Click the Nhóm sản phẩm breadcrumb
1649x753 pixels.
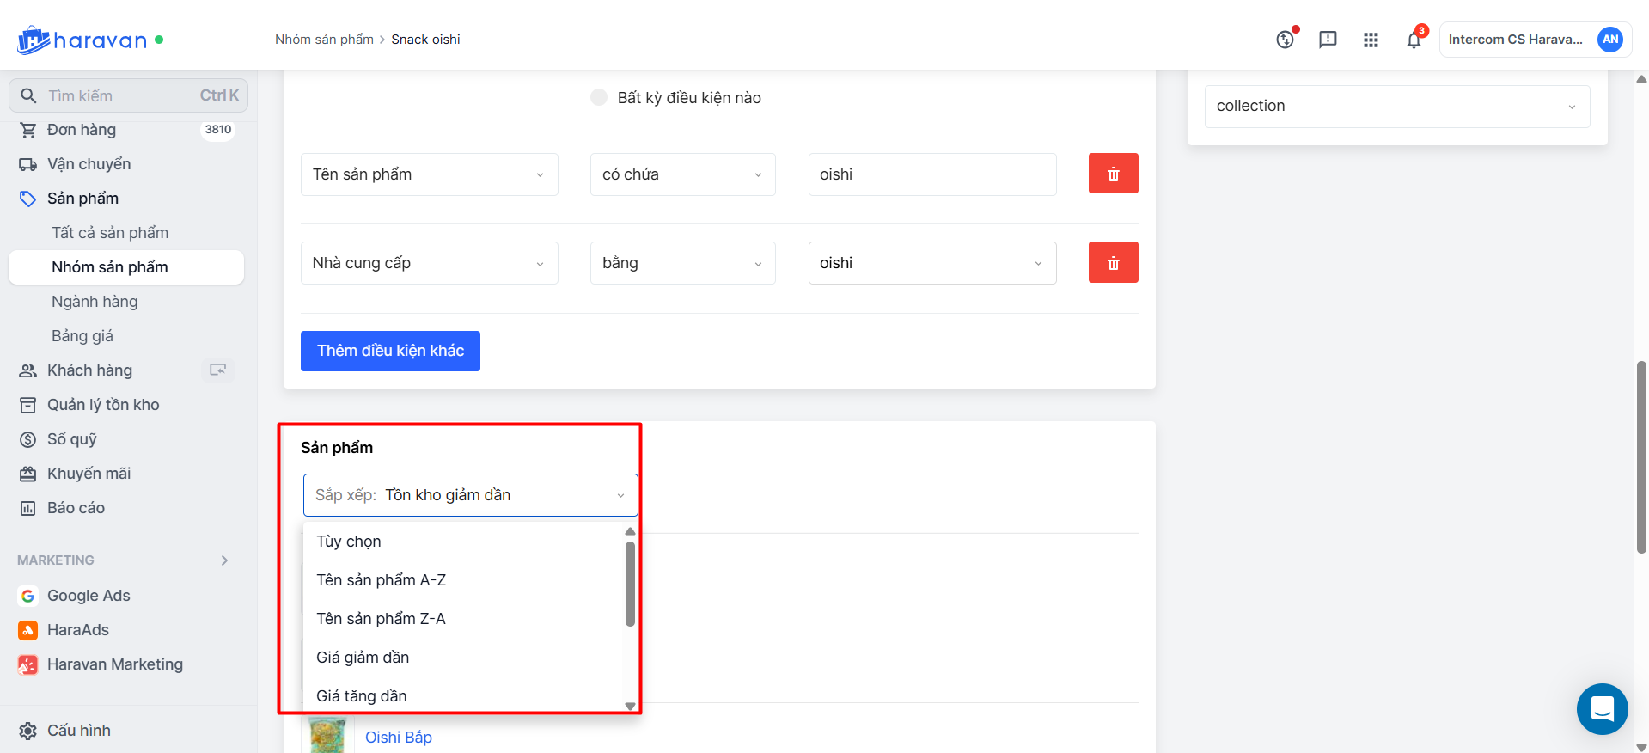(324, 40)
